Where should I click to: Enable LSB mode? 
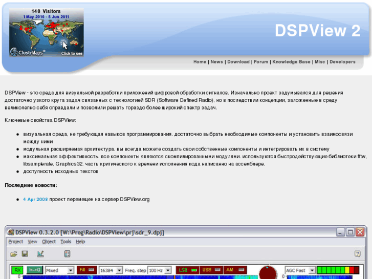pos(187,270)
